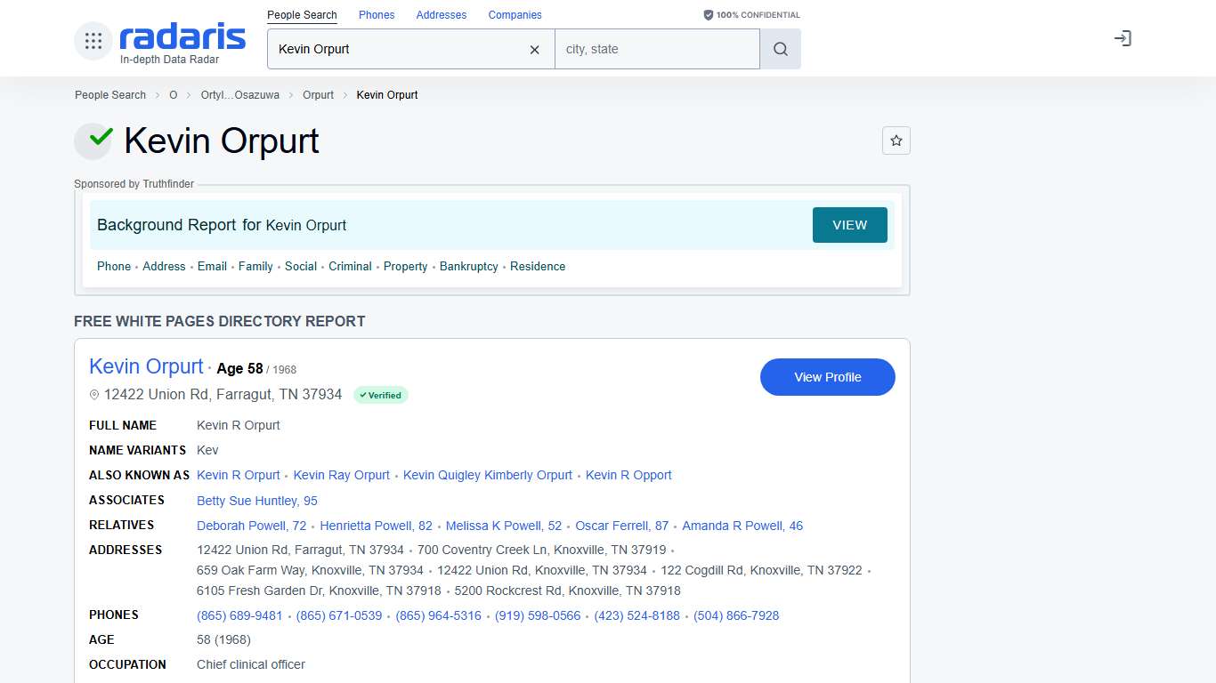Click the Radaris logo
Image resolution: width=1216 pixels, height=683 pixels.
click(181, 38)
